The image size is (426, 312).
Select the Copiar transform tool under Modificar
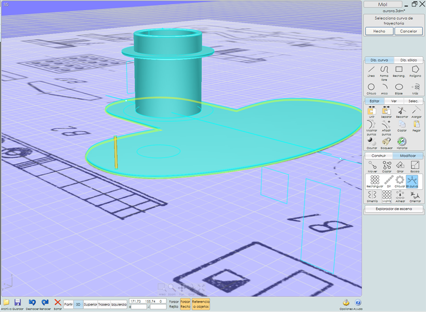click(387, 166)
